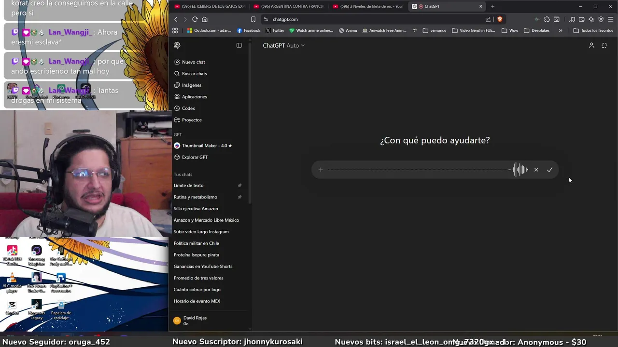Confirm the voice dictation with the checkmark
Image resolution: width=618 pixels, height=347 pixels.
(549, 170)
